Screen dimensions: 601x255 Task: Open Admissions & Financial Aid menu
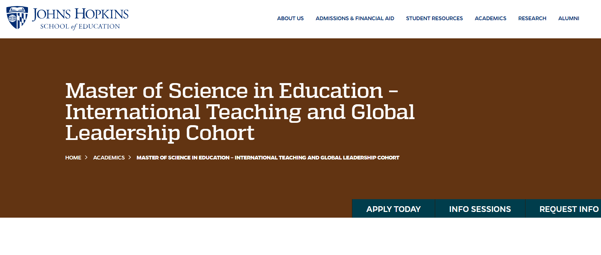click(355, 19)
